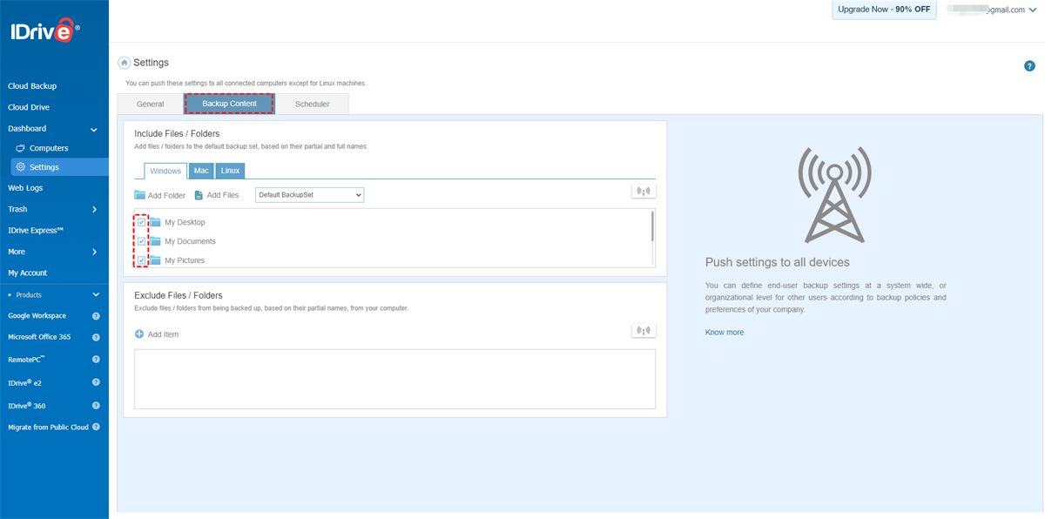Select the Backup Content tab
Screen dimensions: 1045x519
(x=229, y=104)
